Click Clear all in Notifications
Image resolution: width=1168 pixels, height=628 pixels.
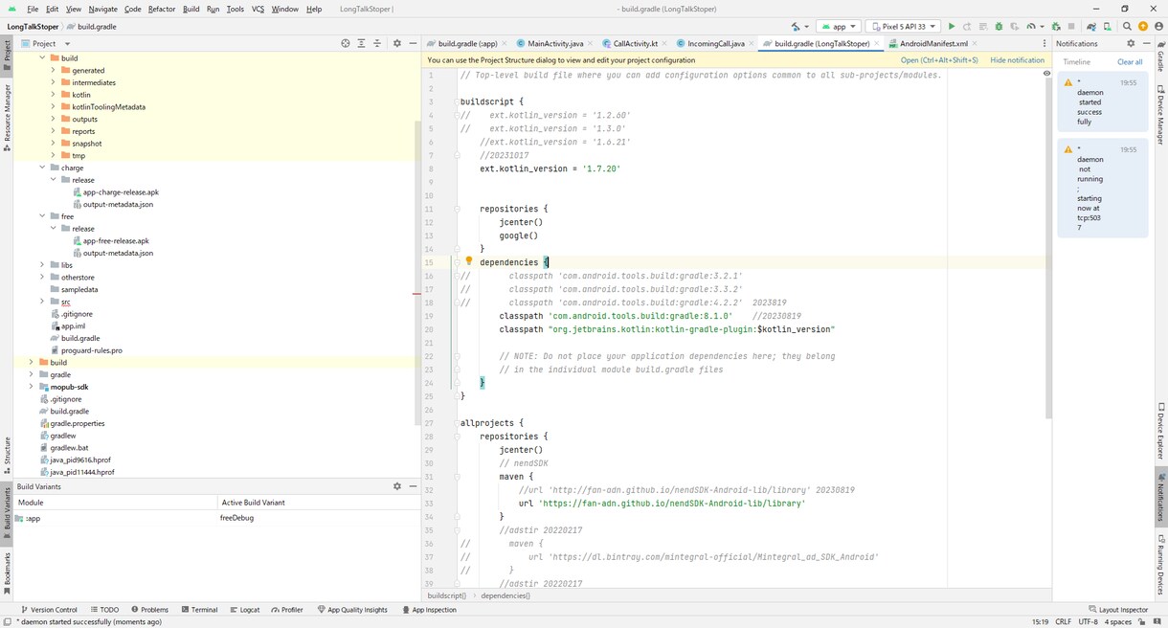pyautogui.click(x=1130, y=61)
